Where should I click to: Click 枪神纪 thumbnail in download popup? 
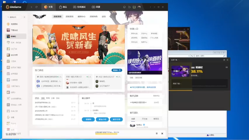coord(181,71)
